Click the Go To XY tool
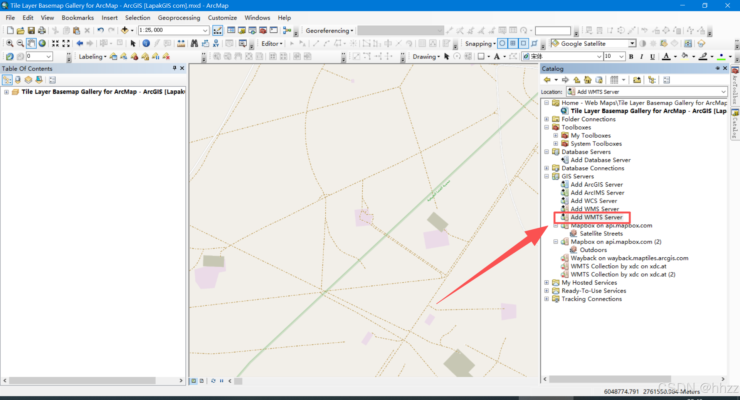 pyautogui.click(x=216, y=43)
